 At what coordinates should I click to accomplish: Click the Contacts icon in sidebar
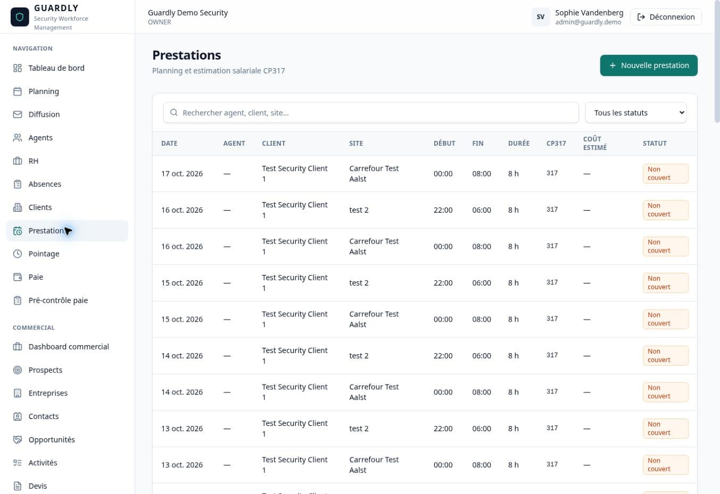pyautogui.click(x=18, y=416)
